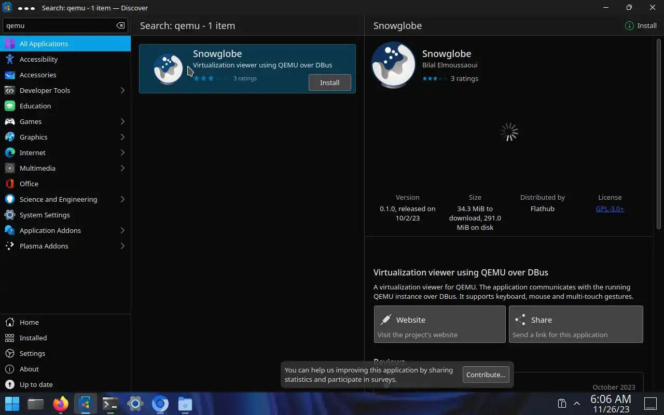Show hidden system tray icons
Screen dimensions: 664x415
[x=576, y=404]
